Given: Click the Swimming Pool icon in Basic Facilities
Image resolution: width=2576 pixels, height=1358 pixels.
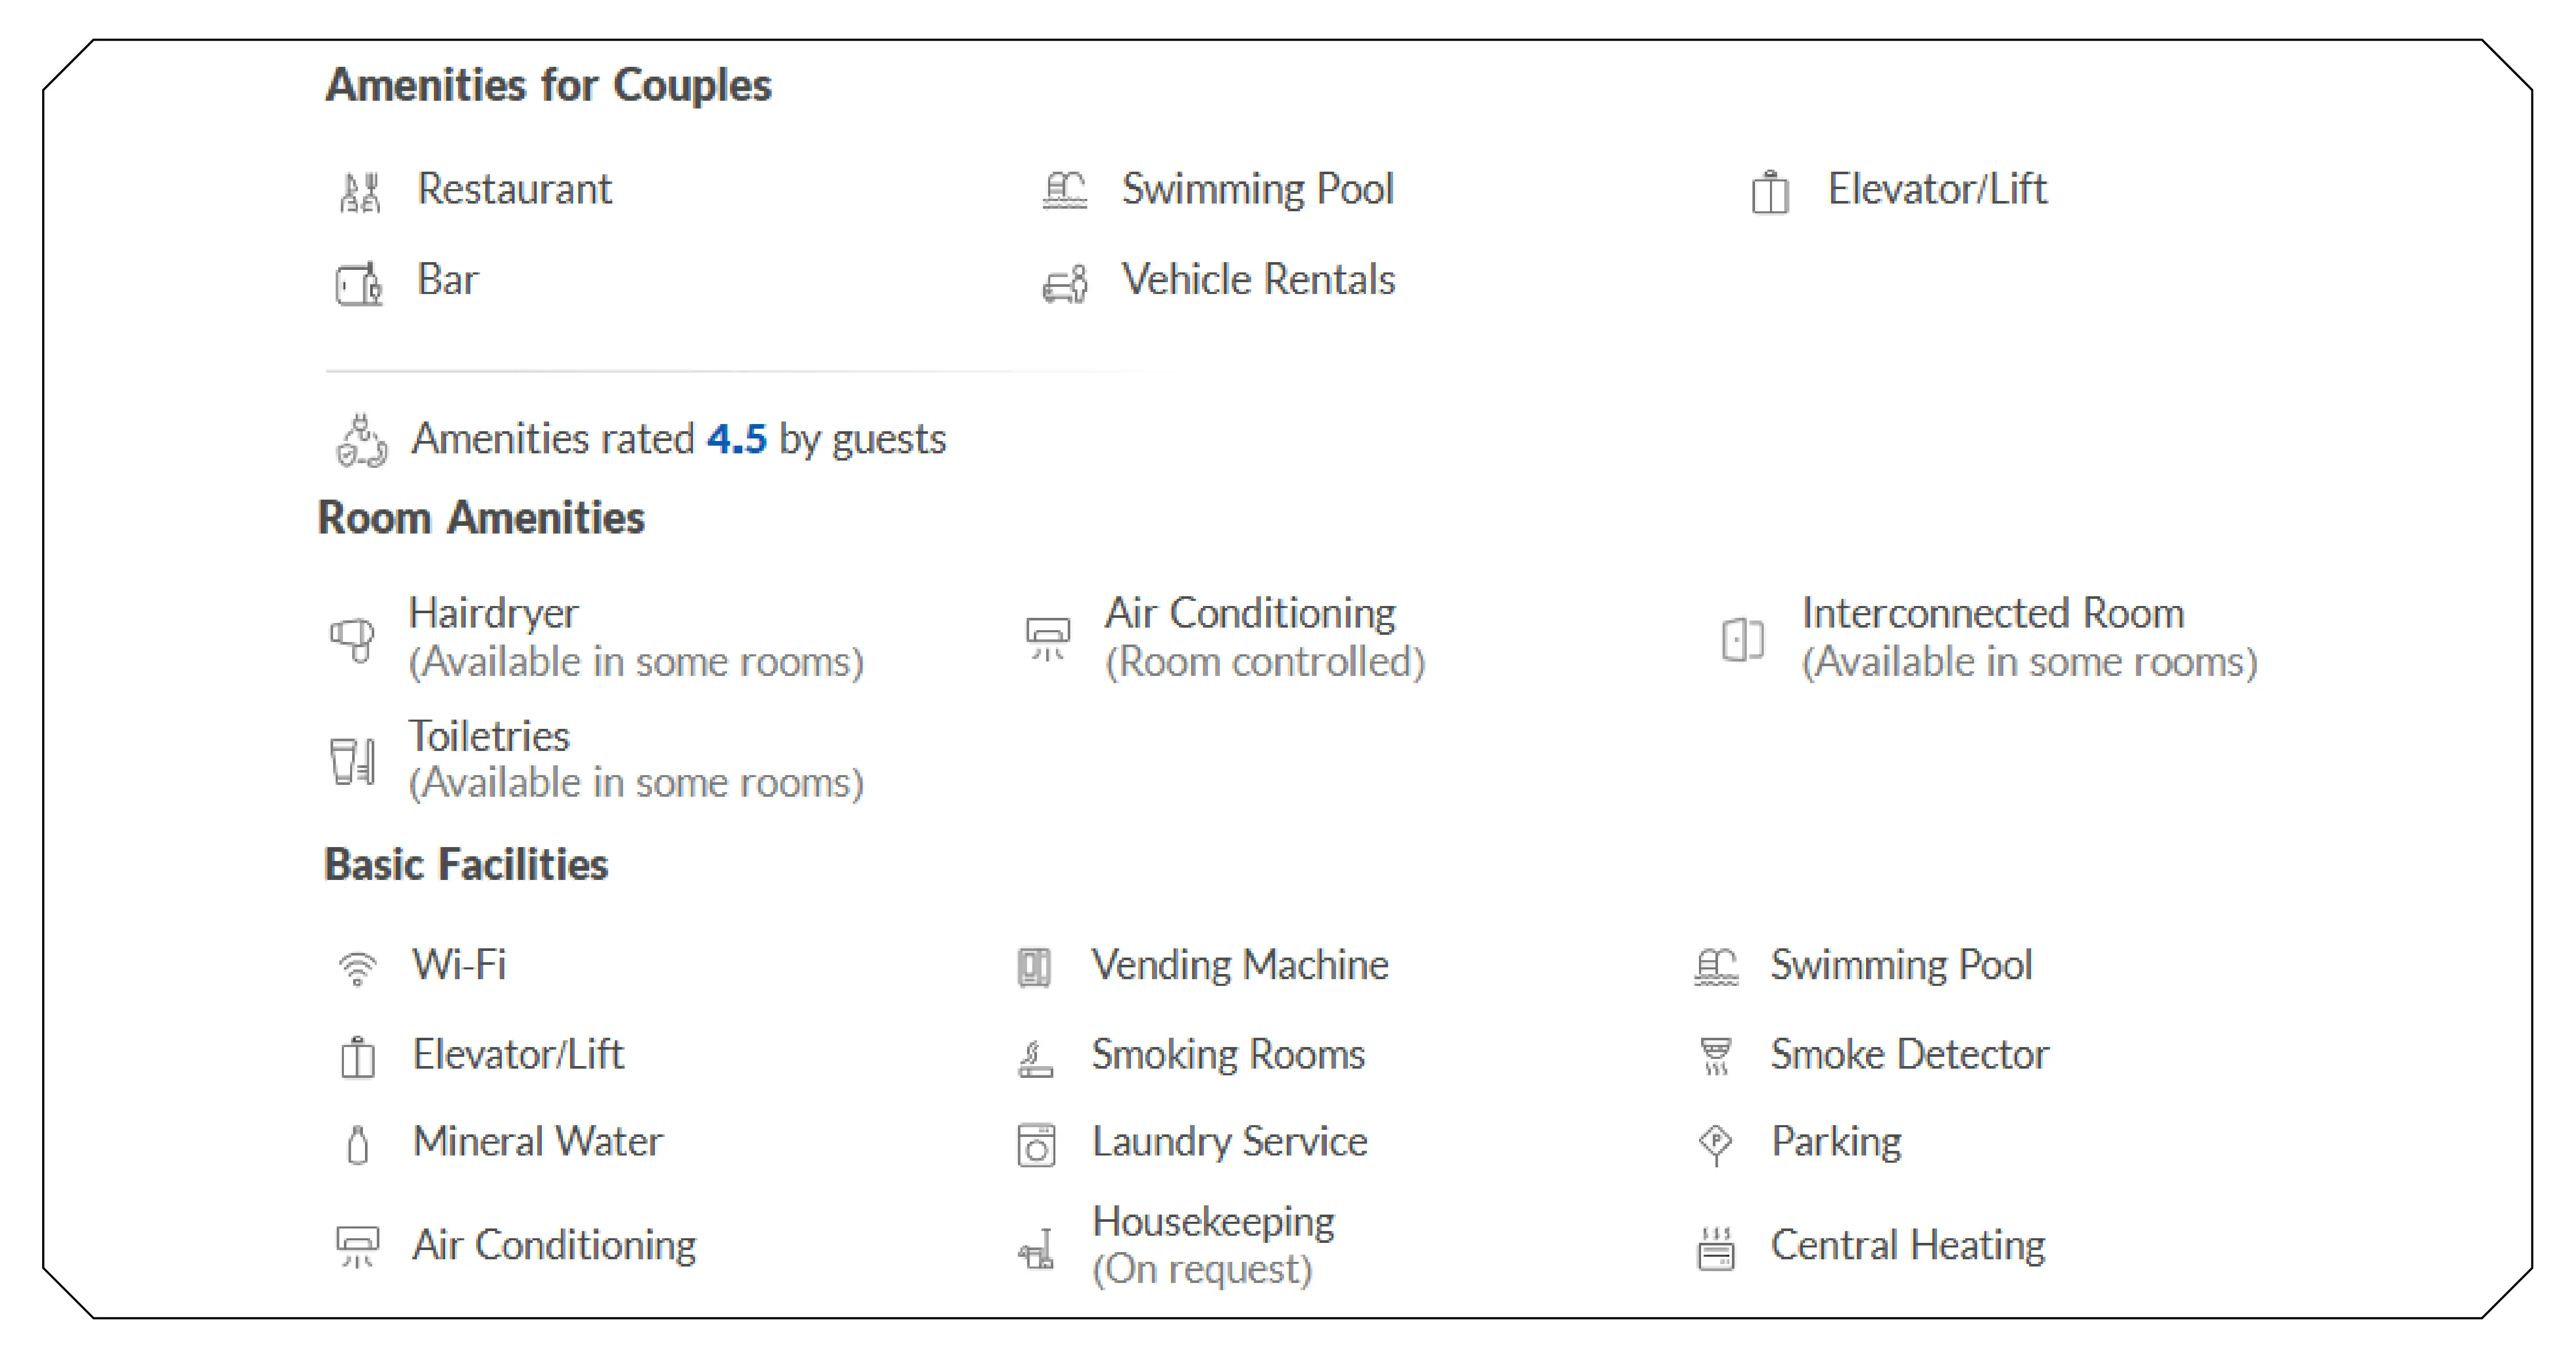Looking at the screenshot, I should click(1717, 967).
